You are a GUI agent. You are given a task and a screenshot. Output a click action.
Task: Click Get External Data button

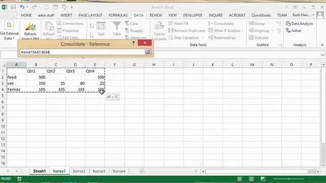point(9,30)
